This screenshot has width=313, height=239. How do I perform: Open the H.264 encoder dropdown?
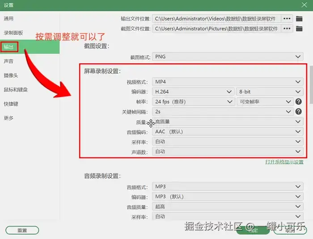point(193,92)
